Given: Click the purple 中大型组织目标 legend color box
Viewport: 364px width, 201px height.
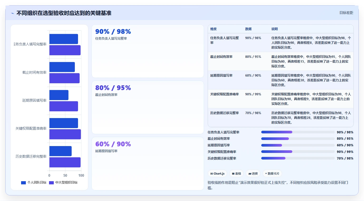Looking at the screenshot, I should tap(51, 183).
